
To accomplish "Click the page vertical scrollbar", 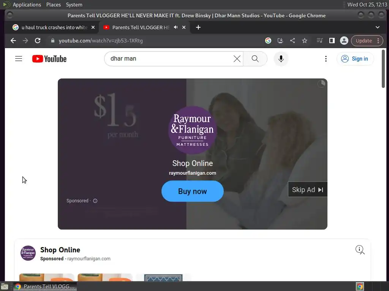I will (x=383, y=69).
